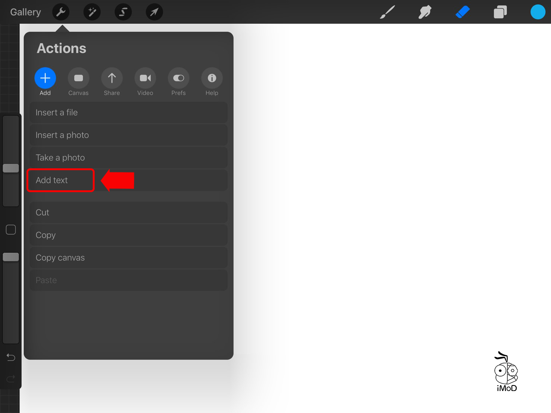Open the Prefs toggle tab
Image resolution: width=551 pixels, height=413 pixels.
(178, 82)
